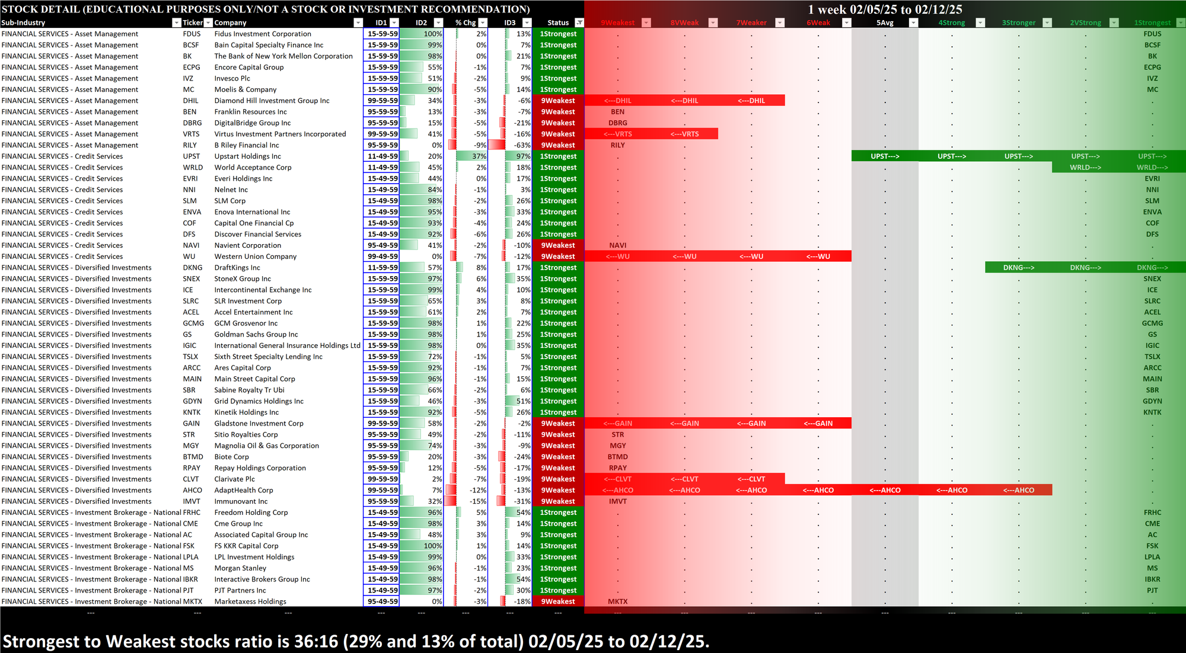Open the 3Stronger column filter dropdown
This screenshot has height=653, width=1186.
1047,23
